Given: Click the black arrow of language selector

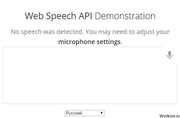Looking at the screenshot, I should point(101,113).
